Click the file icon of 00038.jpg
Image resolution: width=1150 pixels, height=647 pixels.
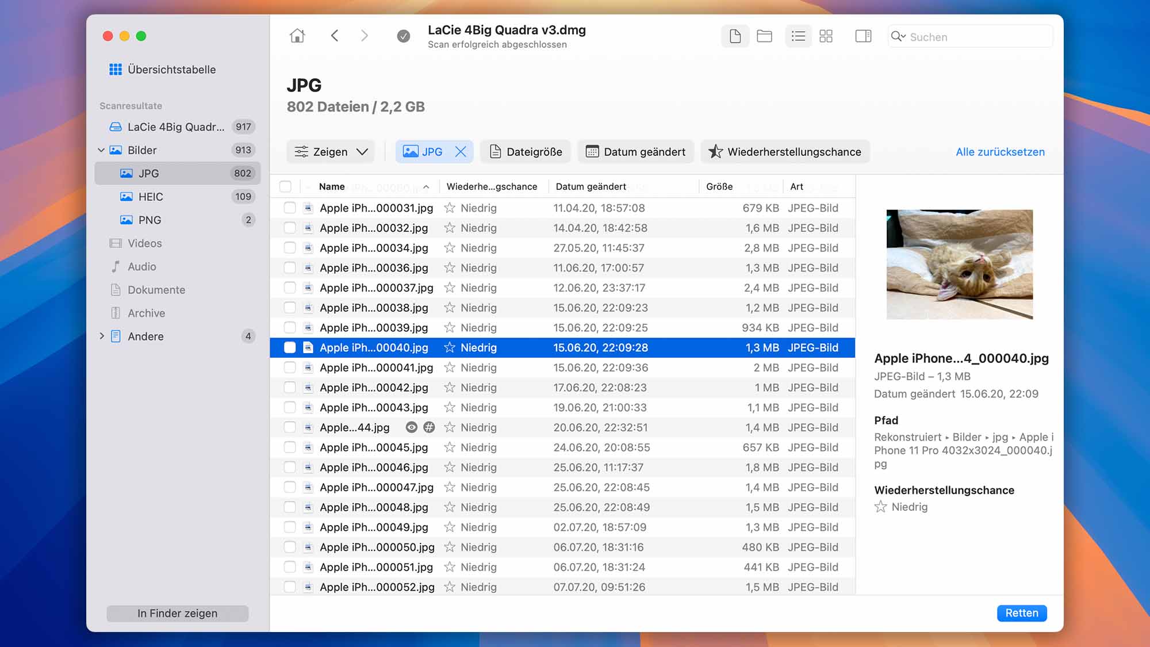coord(308,308)
